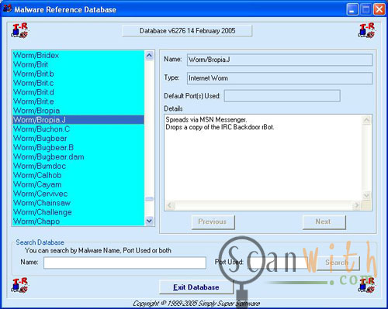Select Worm/Chapo in the list
Viewport: 388px width, 309px height.
coord(78,221)
